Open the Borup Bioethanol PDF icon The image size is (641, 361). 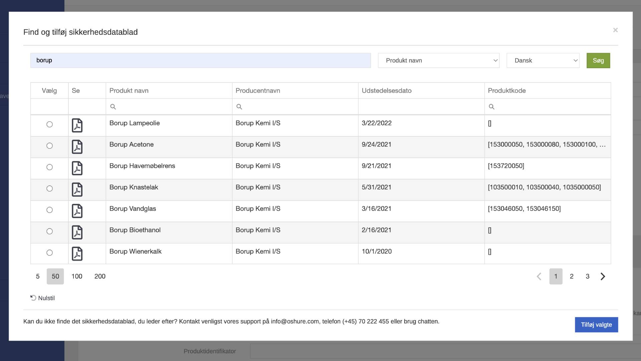pyautogui.click(x=77, y=232)
